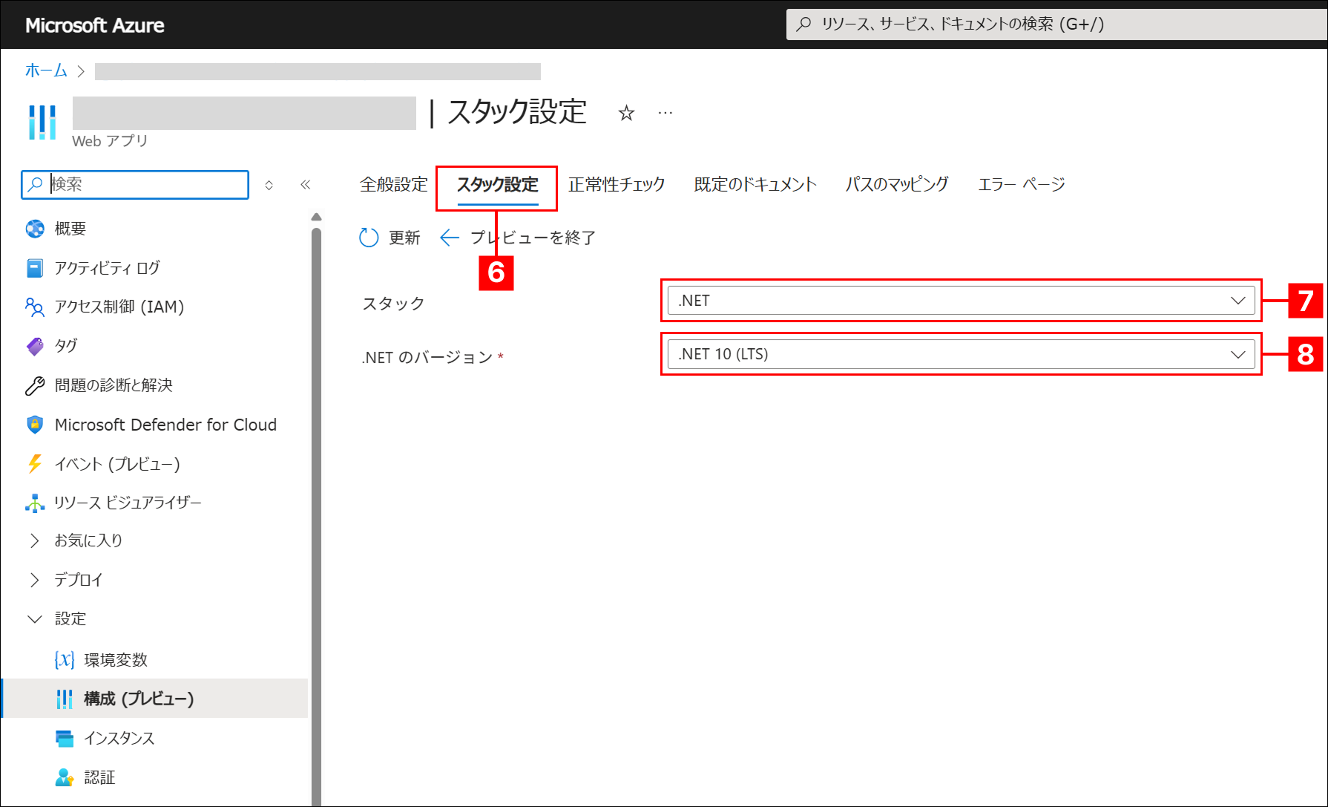Toggle expand/collapse all sidebar groups icon
1328x807 pixels.
tap(269, 185)
